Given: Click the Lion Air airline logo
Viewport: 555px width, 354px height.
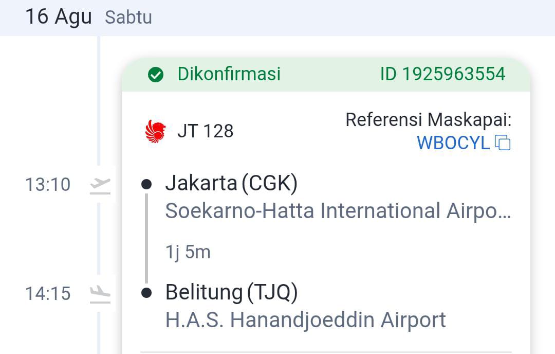Looking at the screenshot, I should click(156, 131).
